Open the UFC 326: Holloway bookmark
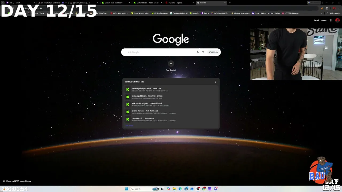This screenshot has width=342, height=192. point(291,13)
